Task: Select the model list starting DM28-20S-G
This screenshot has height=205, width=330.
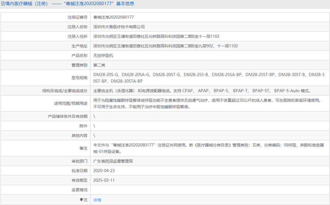Action: (x=209, y=78)
